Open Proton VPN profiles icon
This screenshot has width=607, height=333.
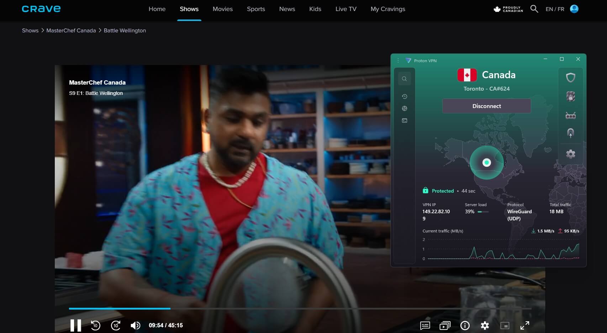coord(405,120)
